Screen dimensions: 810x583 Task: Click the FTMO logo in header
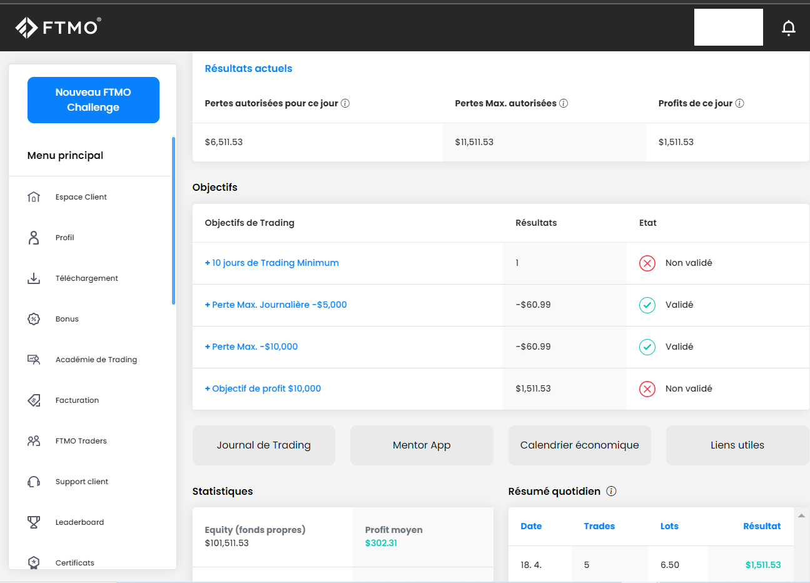pos(58,28)
